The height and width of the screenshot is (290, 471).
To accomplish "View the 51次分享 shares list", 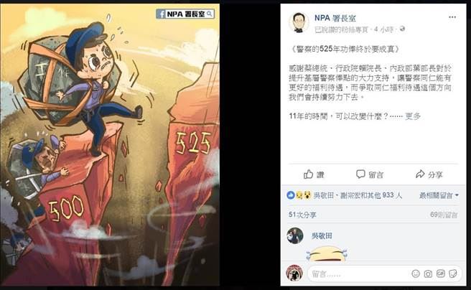I will coord(302,215).
